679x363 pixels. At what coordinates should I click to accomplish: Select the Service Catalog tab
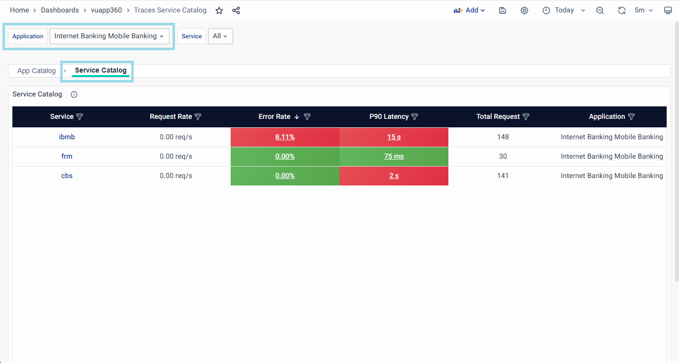pyautogui.click(x=101, y=71)
